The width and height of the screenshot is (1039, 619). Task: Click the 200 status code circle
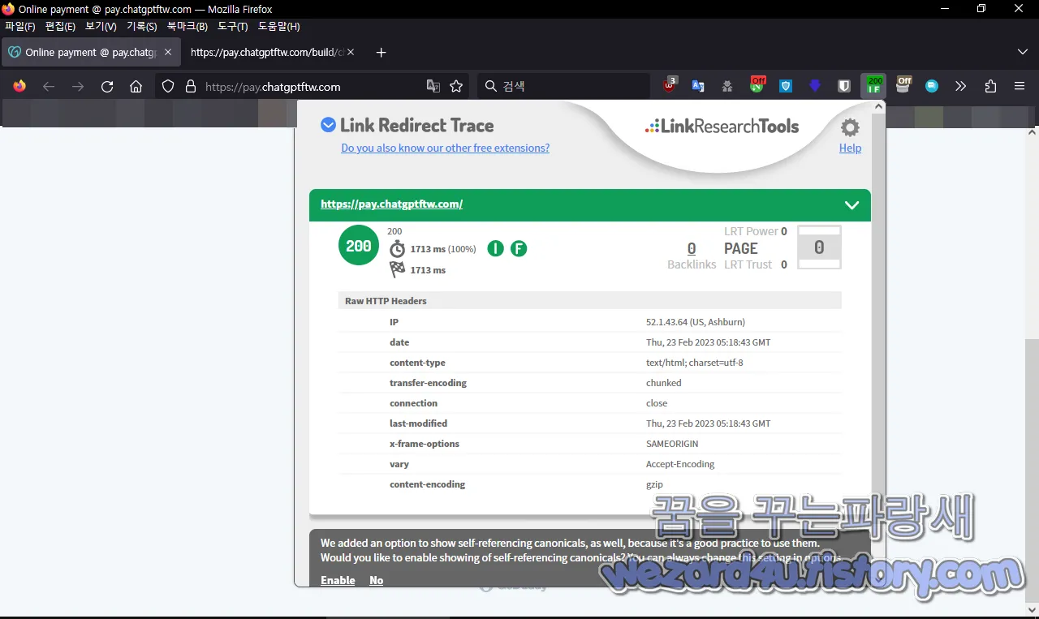pyautogui.click(x=359, y=245)
